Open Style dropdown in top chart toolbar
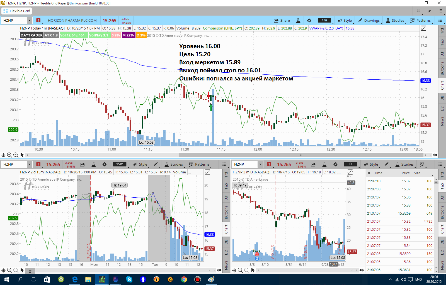The image size is (446, 285). point(345,20)
